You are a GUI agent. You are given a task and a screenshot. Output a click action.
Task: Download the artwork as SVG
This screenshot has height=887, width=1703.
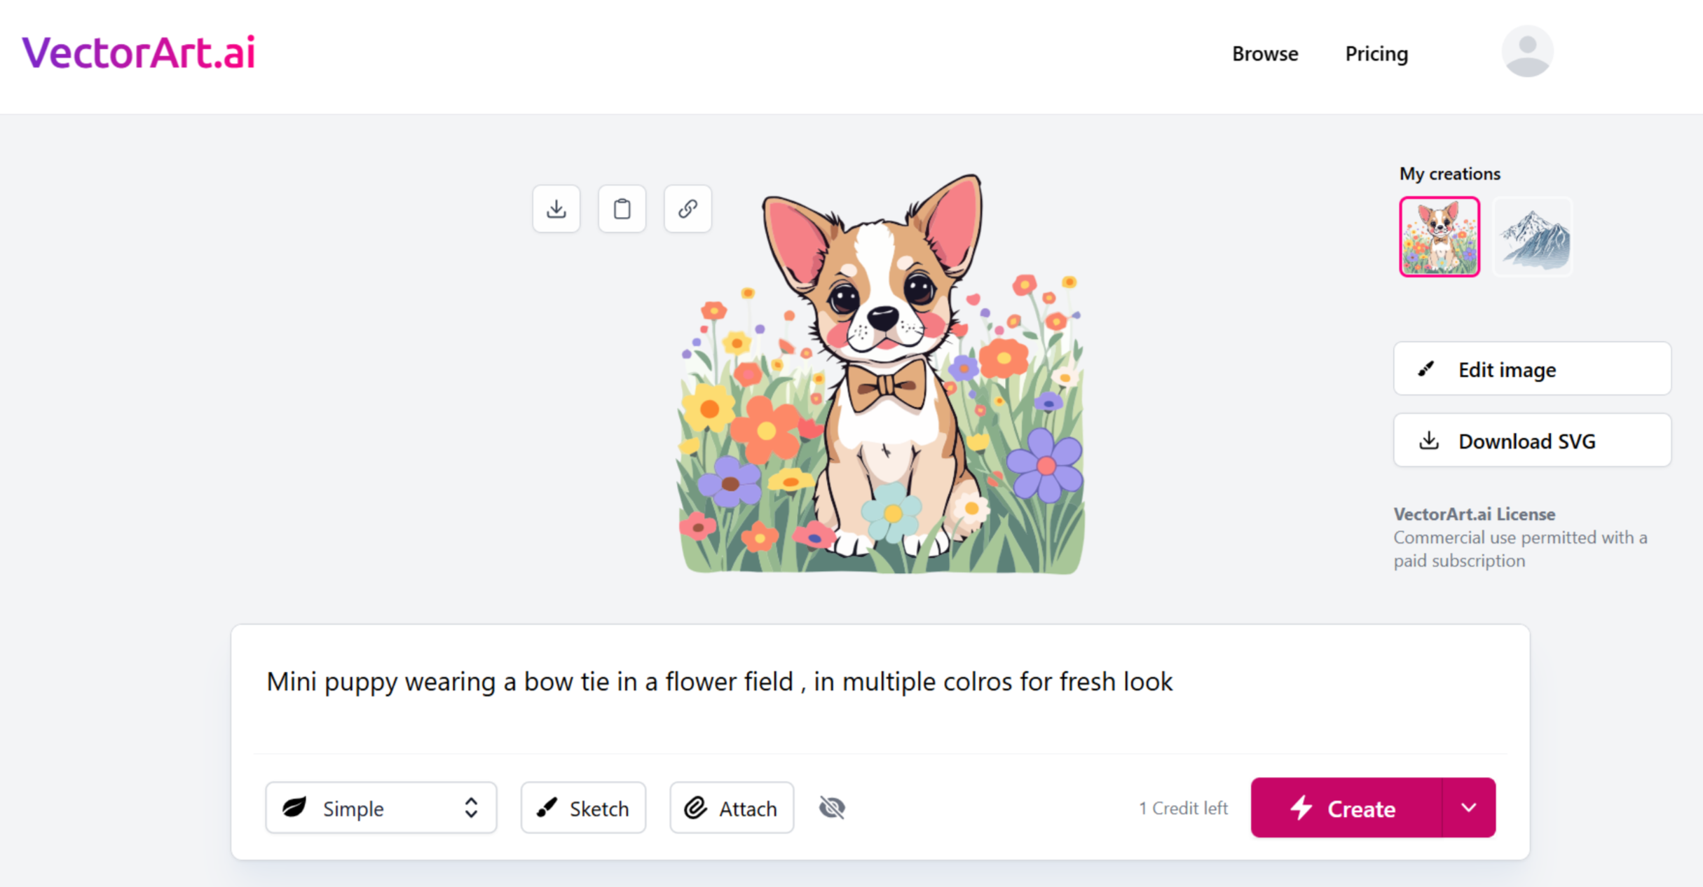click(1532, 441)
